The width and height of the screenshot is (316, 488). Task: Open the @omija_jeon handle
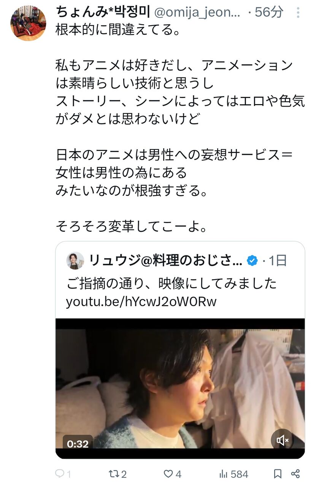(x=197, y=13)
